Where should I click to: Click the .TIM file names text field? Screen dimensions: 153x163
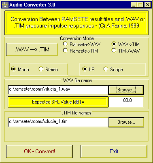tap(58, 122)
